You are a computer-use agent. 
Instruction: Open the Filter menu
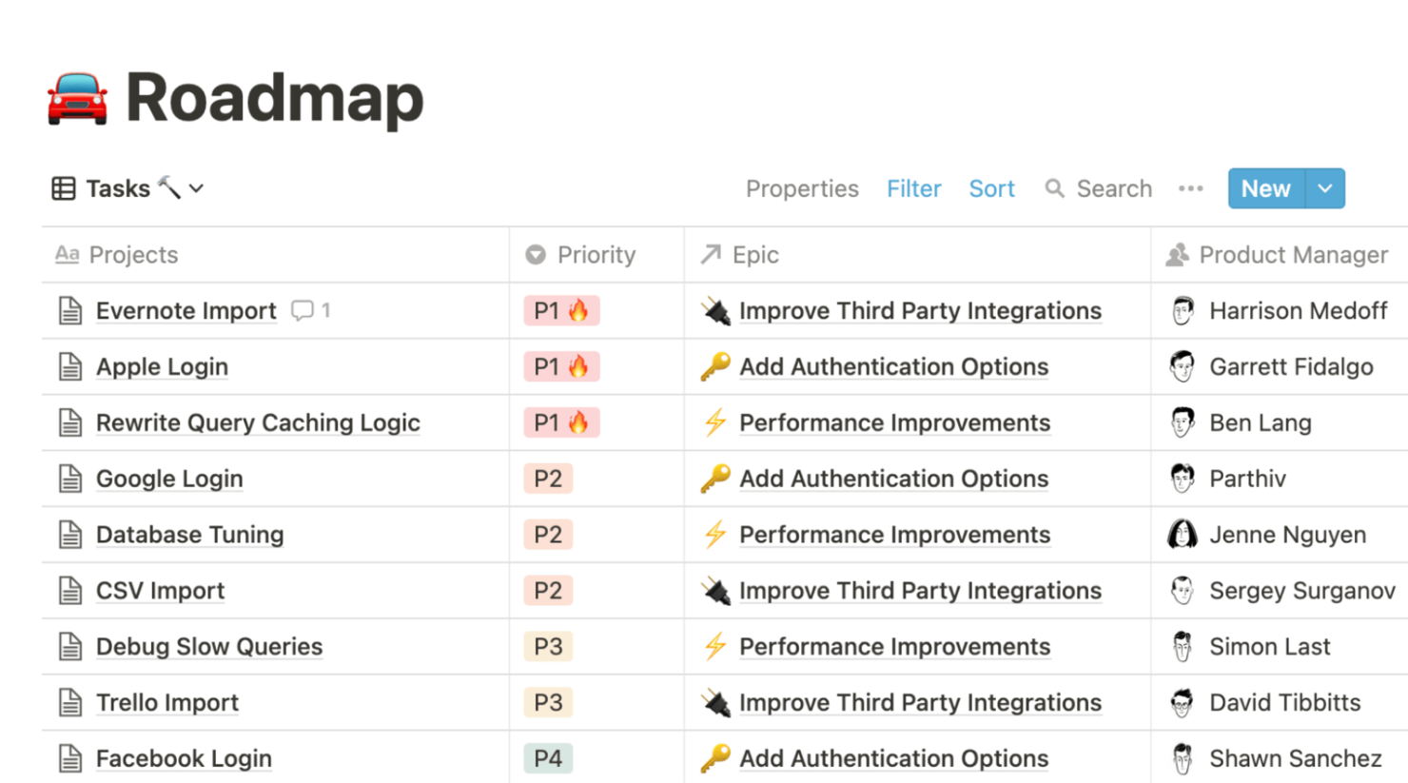coord(913,188)
